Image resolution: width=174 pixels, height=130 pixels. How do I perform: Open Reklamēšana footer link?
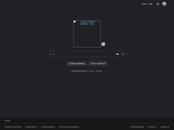click(31, 127)
